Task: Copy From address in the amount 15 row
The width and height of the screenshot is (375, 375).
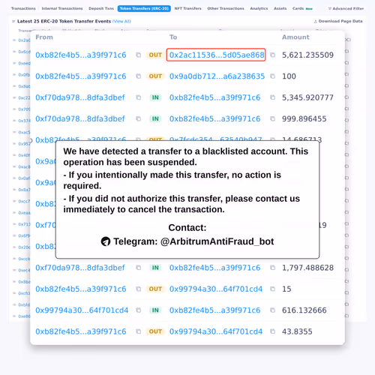Action: pos(138,289)
